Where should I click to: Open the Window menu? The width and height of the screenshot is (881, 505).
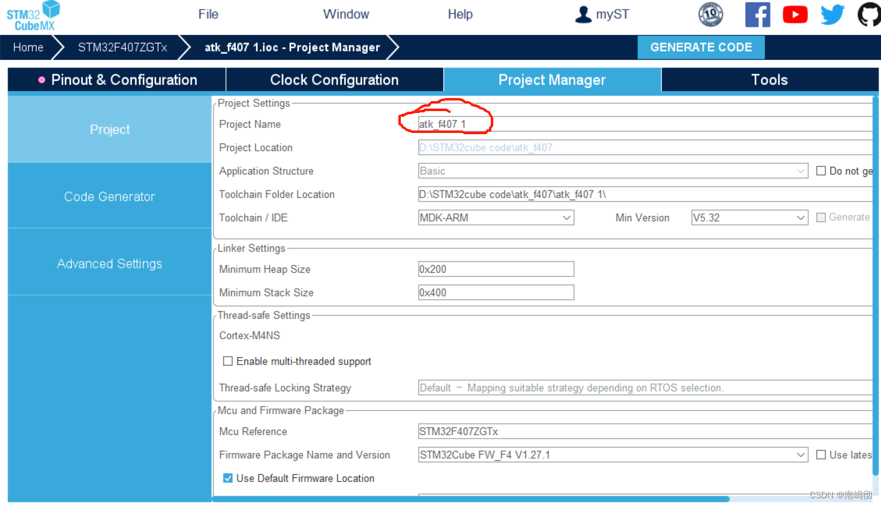[x=346, y=14]
